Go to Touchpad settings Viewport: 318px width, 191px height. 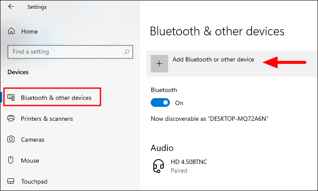pos(34,181)
